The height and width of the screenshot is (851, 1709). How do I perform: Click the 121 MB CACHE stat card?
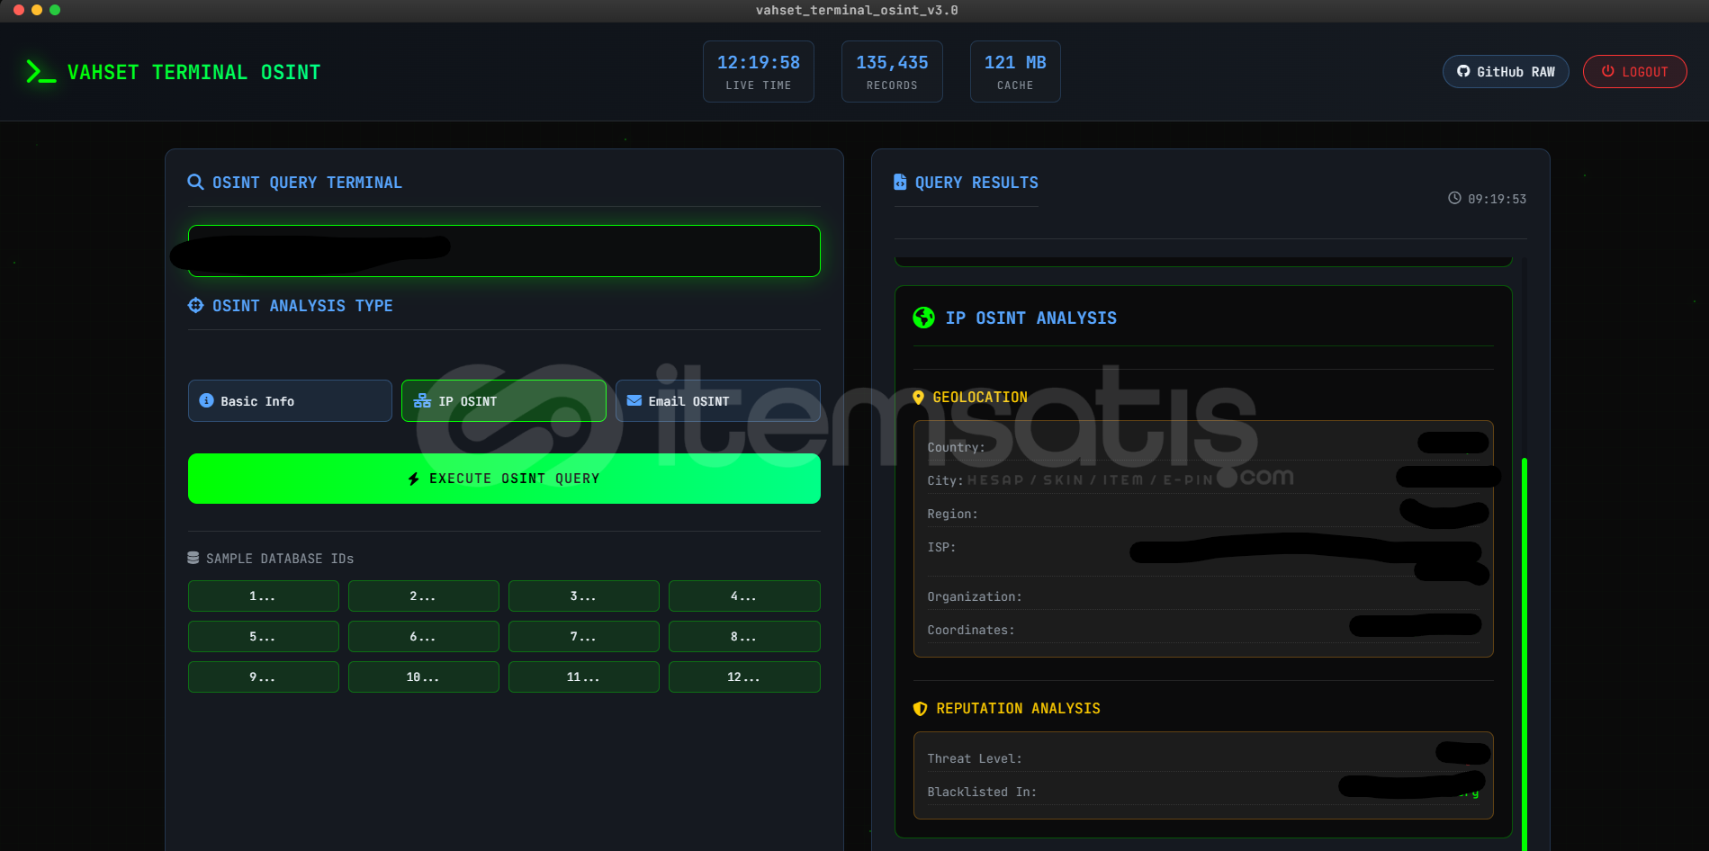pyautogui.click(x=1015, y=71)
